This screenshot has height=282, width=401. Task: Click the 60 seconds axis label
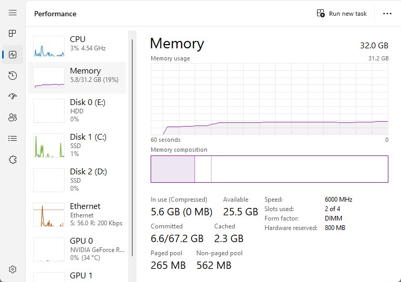click(x=165, y=140)
